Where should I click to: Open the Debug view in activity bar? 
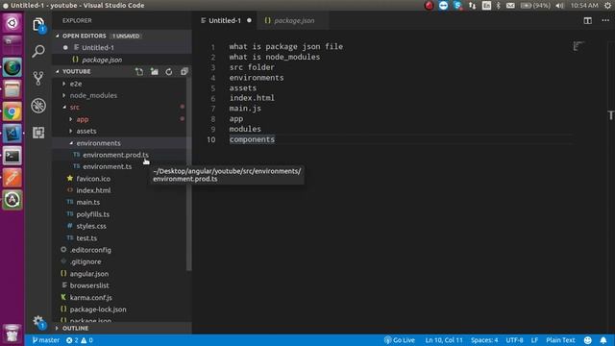pos(38,106)
